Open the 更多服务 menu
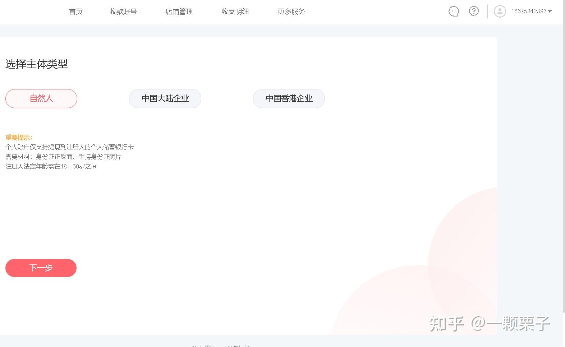 tap(291, 11)
